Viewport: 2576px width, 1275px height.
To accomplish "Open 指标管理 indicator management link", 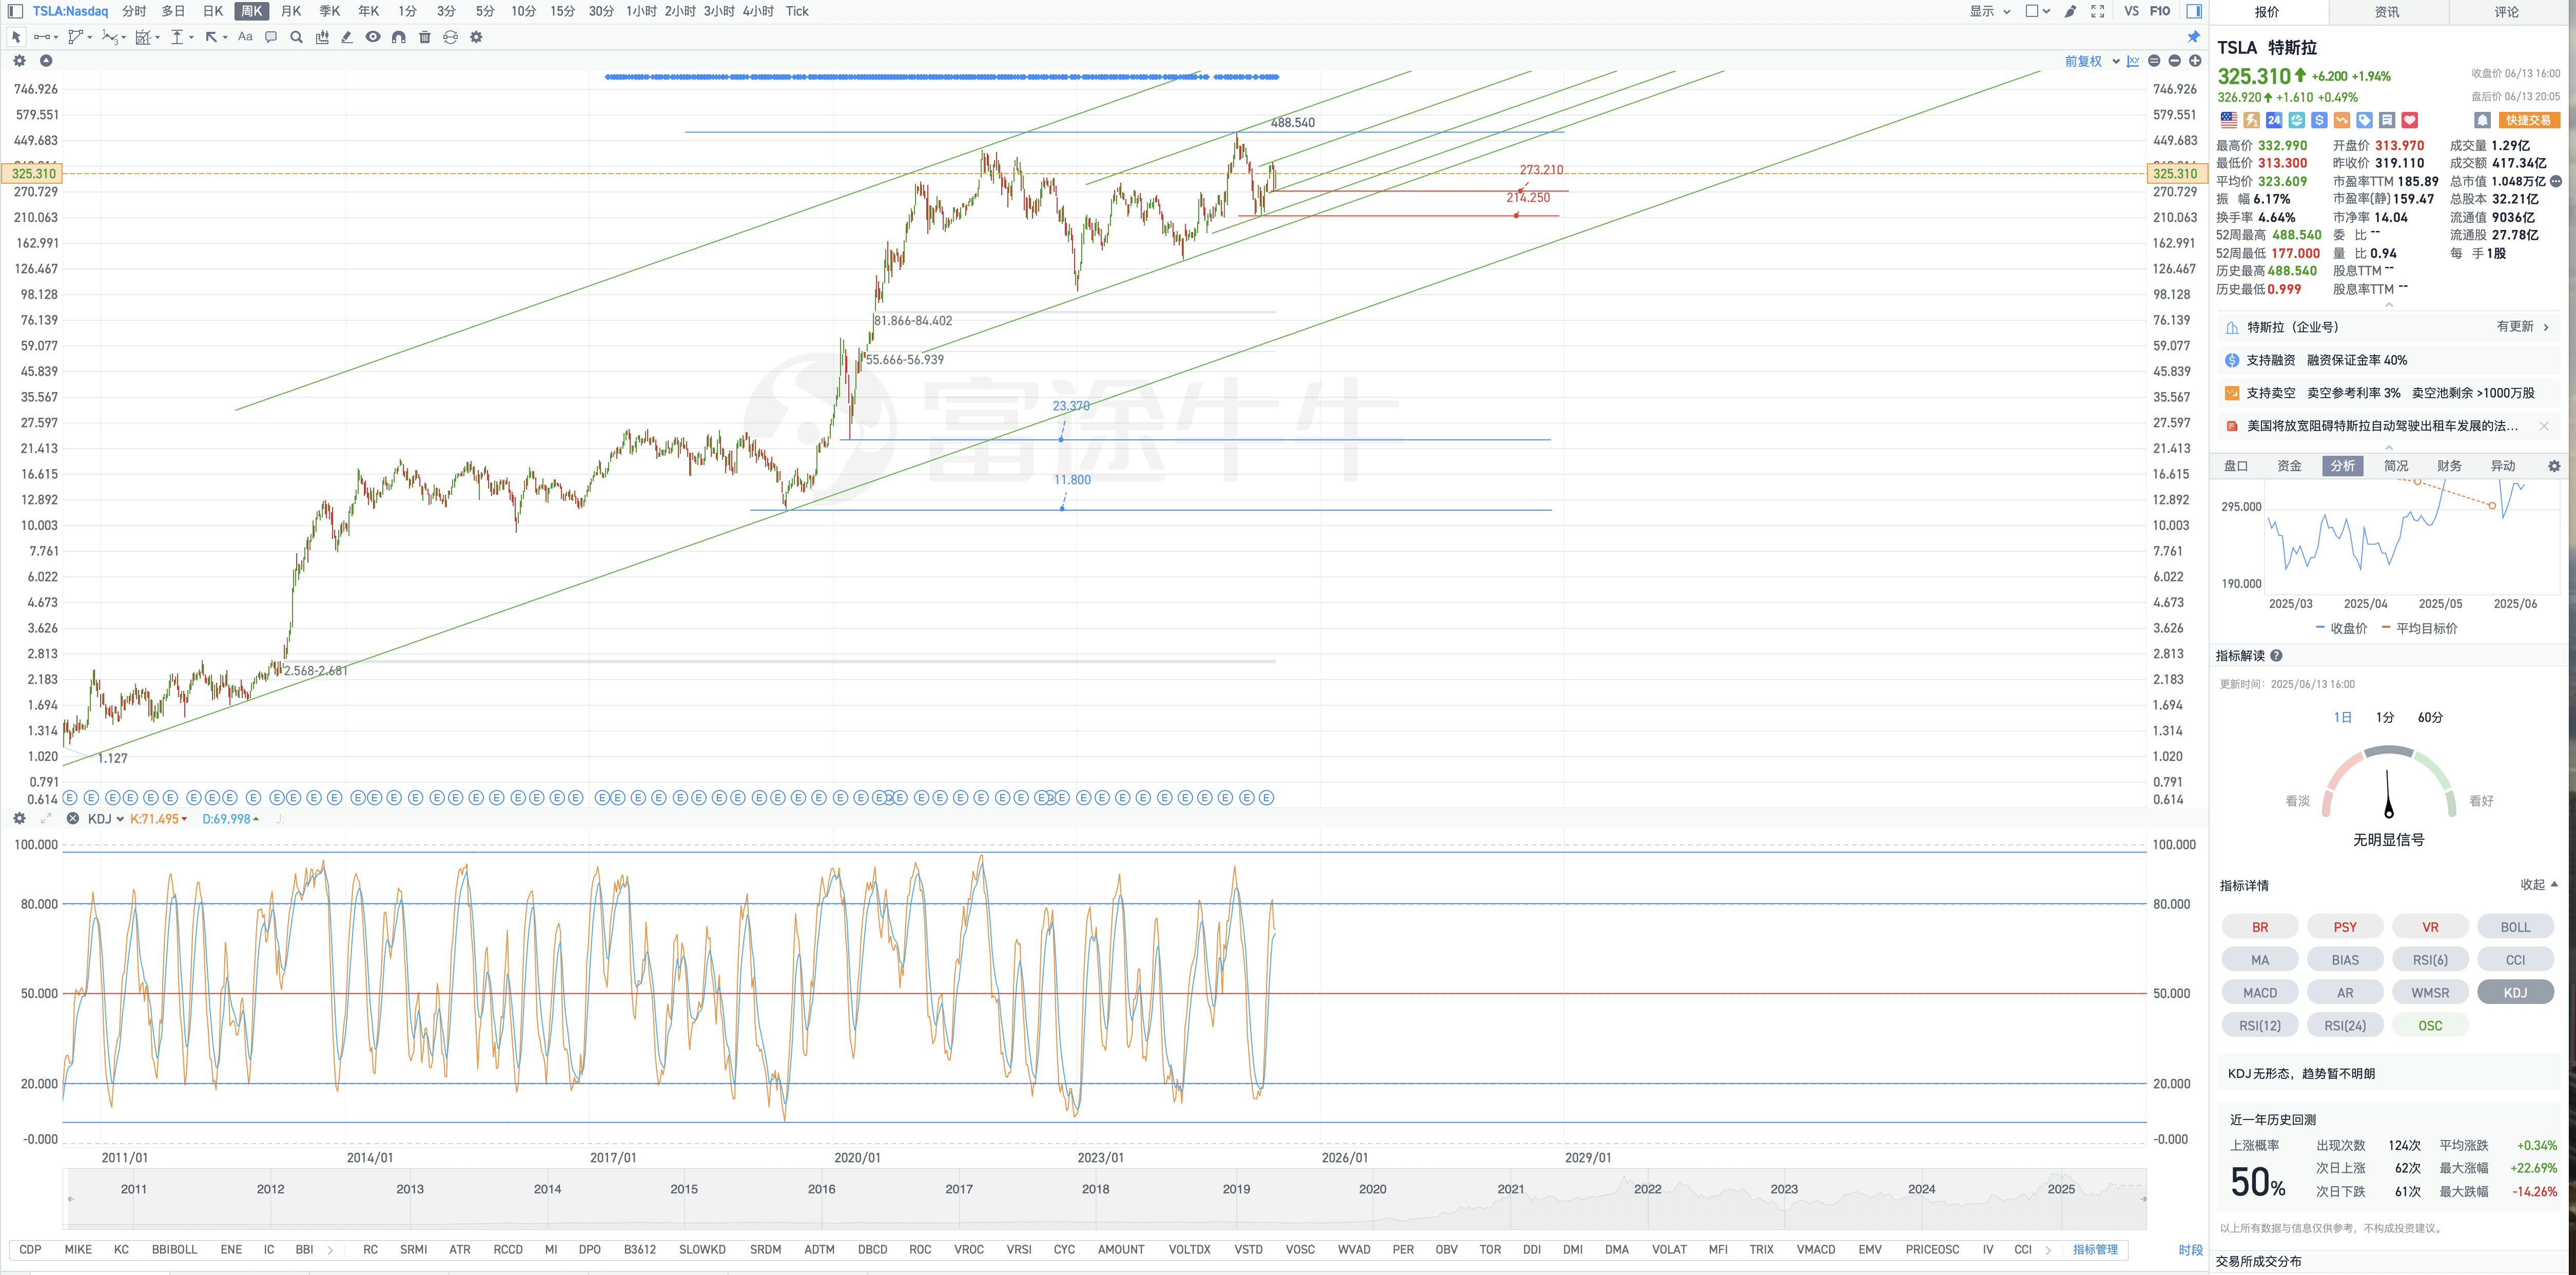I will coord(2095,1249).
